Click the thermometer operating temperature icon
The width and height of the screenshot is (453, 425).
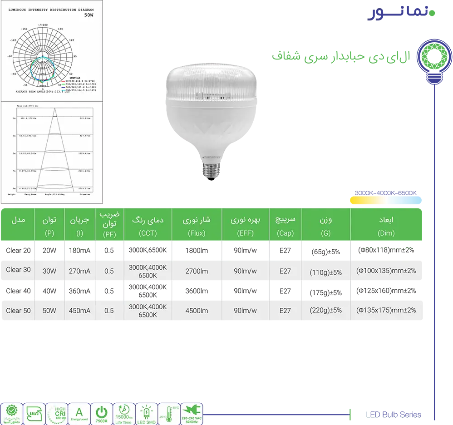[x=169, y=414]
